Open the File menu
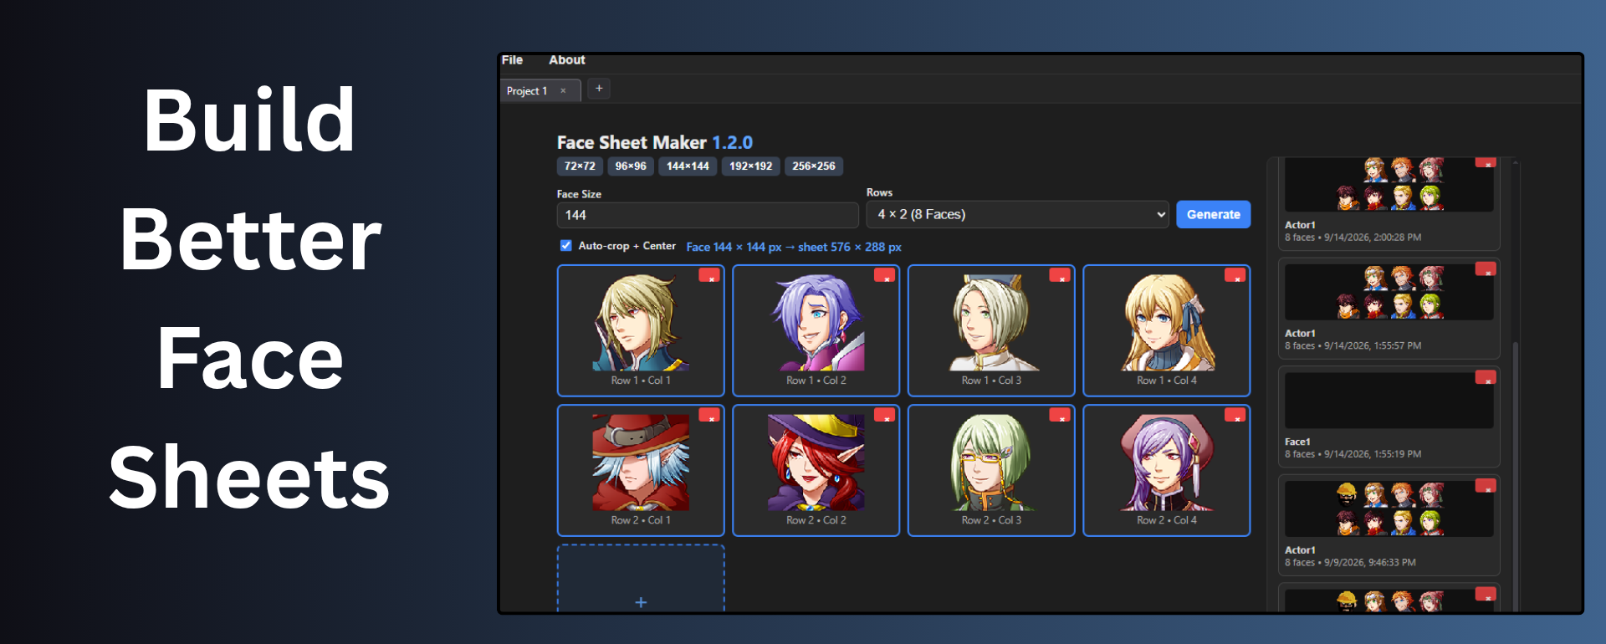The image size is (1606, 644). click(x=512, y=60)
